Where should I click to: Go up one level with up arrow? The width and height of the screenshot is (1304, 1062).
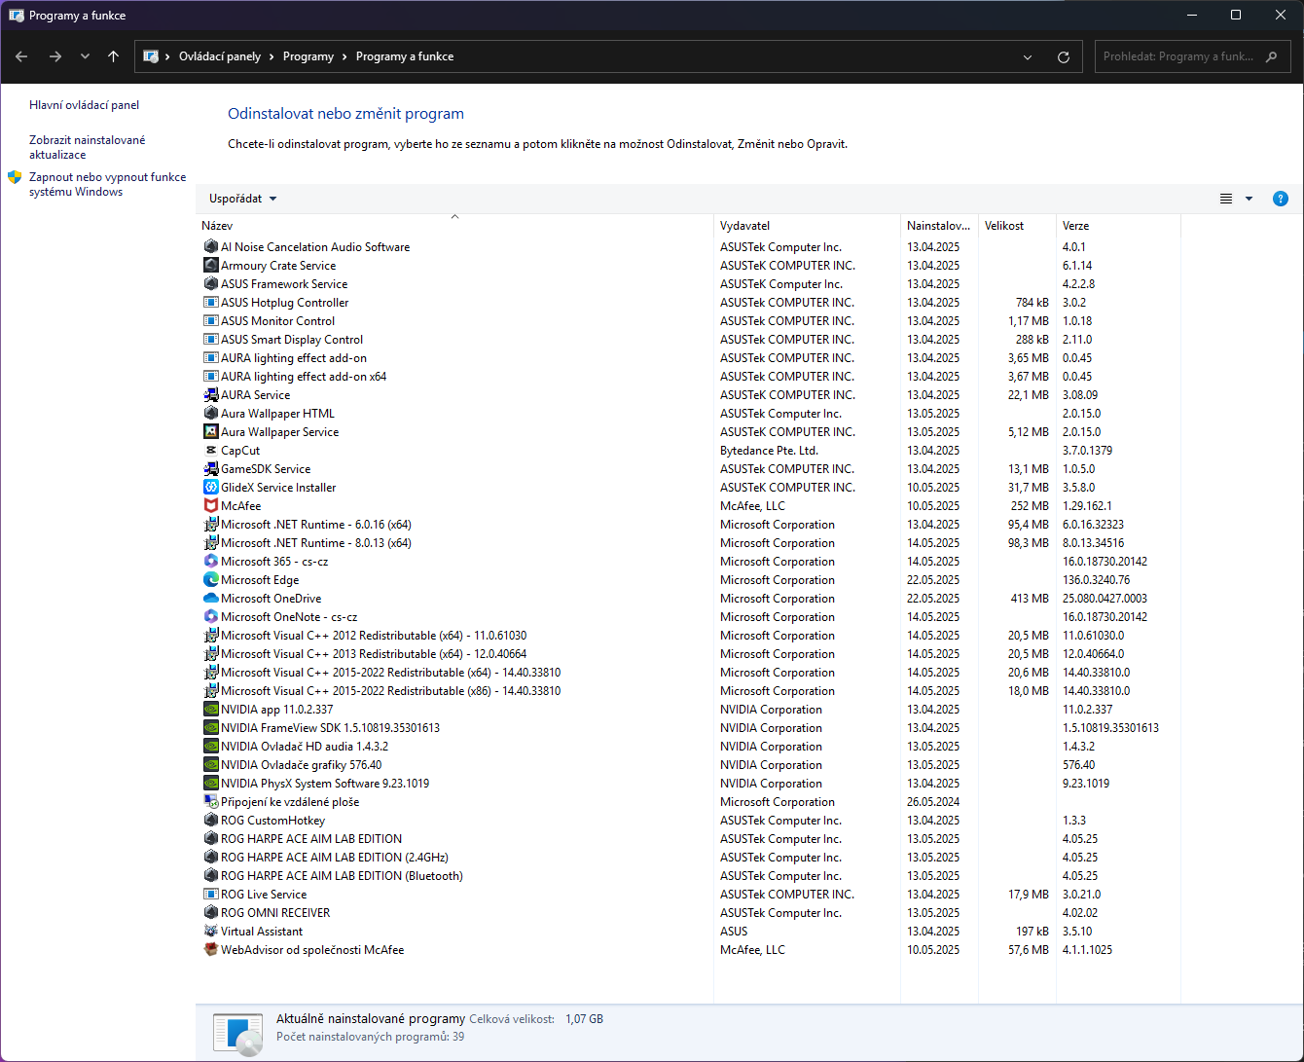click(x=114, y=57)
